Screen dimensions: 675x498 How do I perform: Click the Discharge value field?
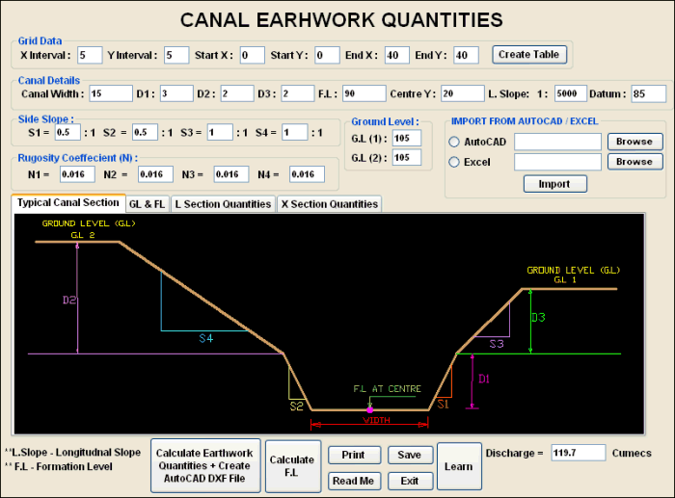tap(579, 453)
